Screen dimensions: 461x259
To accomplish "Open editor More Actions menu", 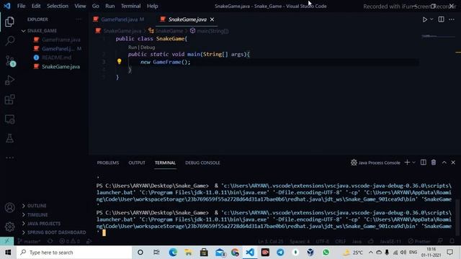I will tap(452, 19).
